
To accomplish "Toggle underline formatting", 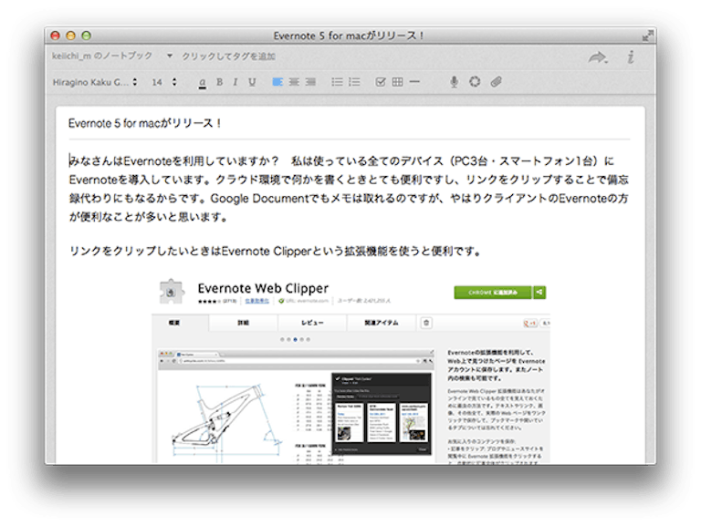I will click(x=252, y=82).
